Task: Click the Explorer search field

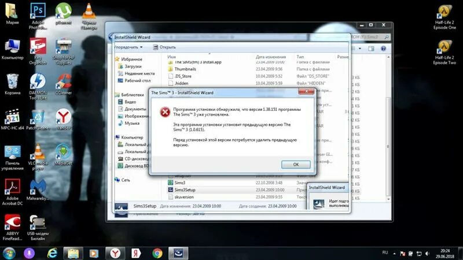Action: coord(370,37)
